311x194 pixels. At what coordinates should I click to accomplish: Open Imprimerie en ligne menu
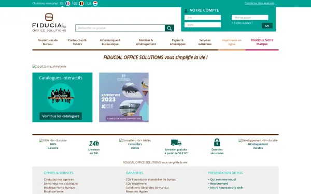click(232, 42)
